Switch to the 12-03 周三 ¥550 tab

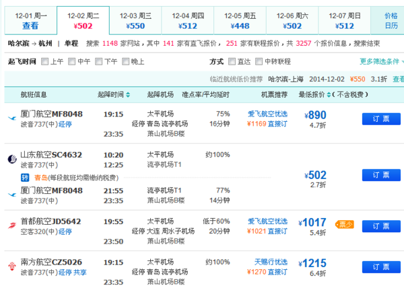(x=135, y=21)
